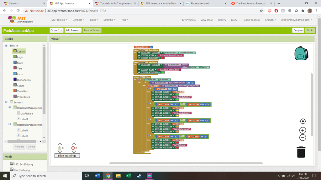Zoom in on the blocks canvas

pos(302,130)
